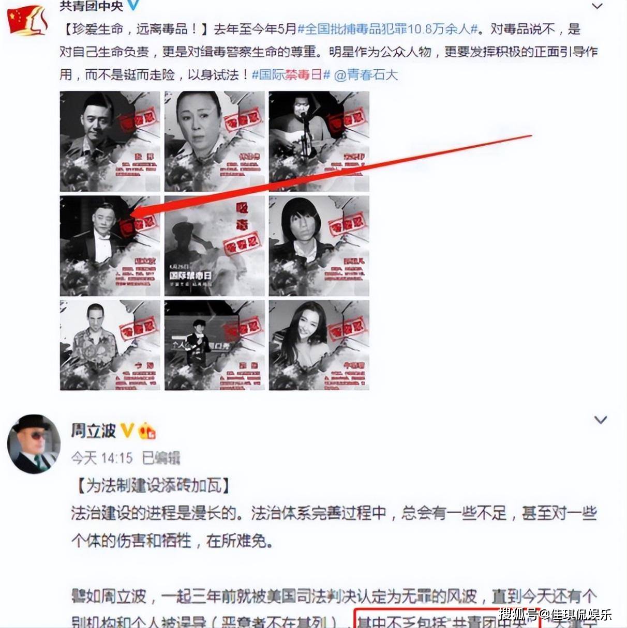Open the guitarist photo in the top row
627x628 pixels.
pos(319,141)
